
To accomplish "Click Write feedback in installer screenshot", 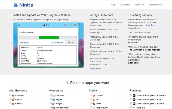I will [x=57, y=42].
